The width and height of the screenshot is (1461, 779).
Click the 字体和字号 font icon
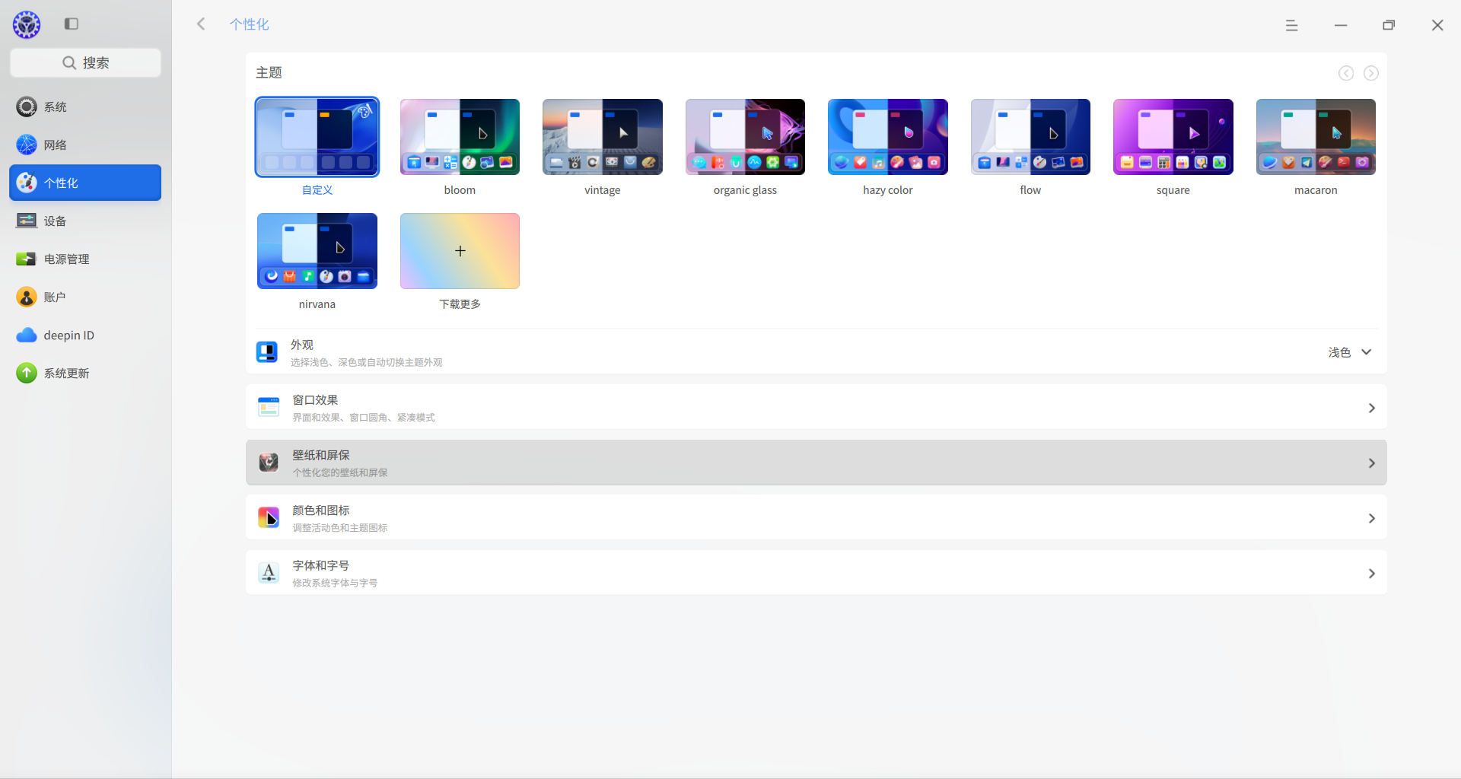(x=269, y=573)
